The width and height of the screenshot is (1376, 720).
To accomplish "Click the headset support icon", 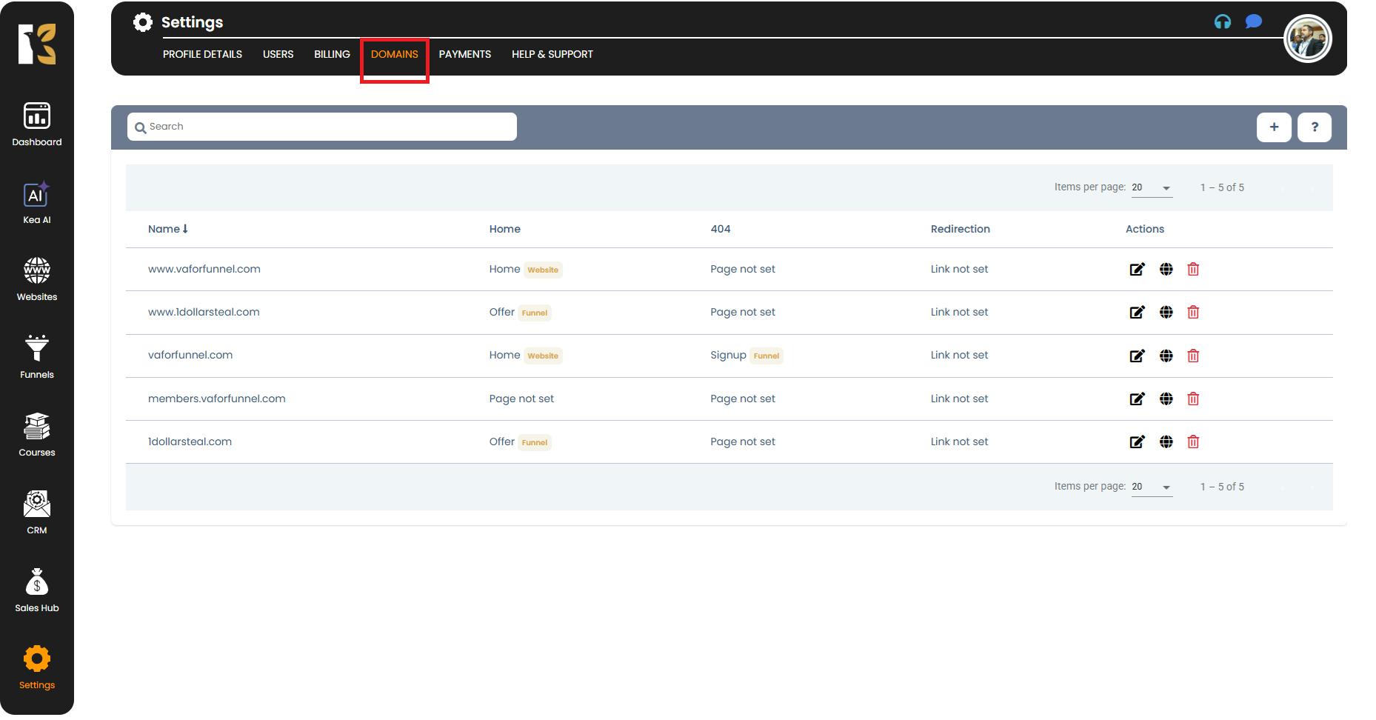I will pos(1223,22).
